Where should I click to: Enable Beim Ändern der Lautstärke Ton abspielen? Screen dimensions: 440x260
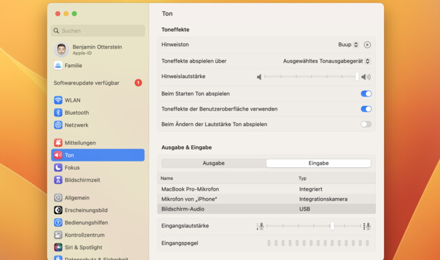[x=366, y=124]
